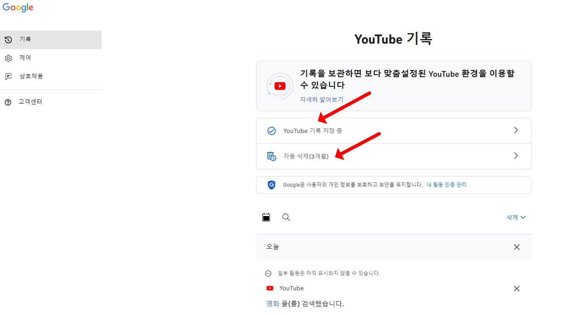Click the 오늘 date header text

tap(272, 247)
